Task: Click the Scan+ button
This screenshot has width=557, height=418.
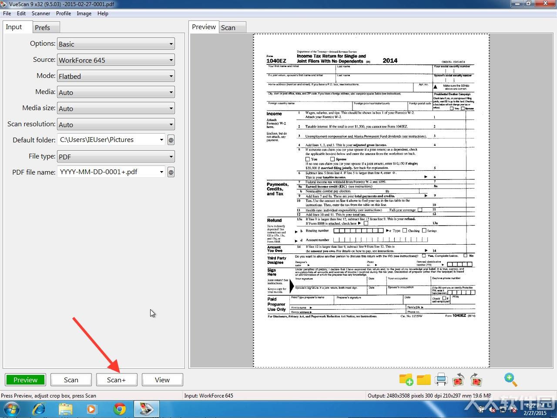Action: (117, 380)
